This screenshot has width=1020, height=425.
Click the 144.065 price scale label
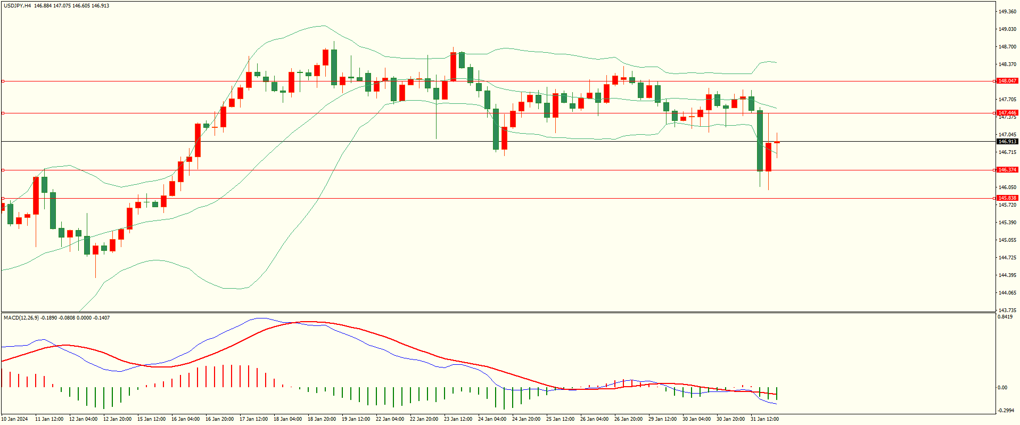(x=1007, y=293)
